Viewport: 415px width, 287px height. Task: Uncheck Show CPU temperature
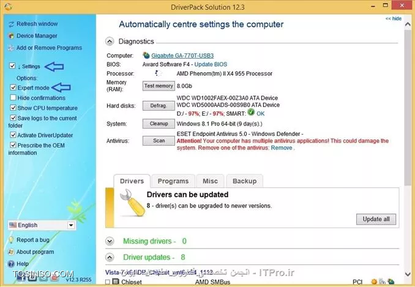[x=13, y=108]
